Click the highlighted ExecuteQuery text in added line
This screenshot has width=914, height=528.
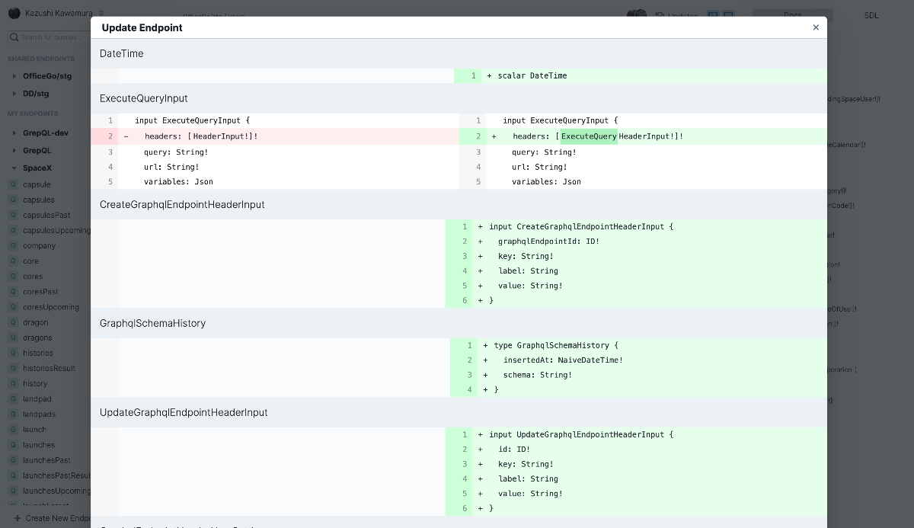coord(589,136)
